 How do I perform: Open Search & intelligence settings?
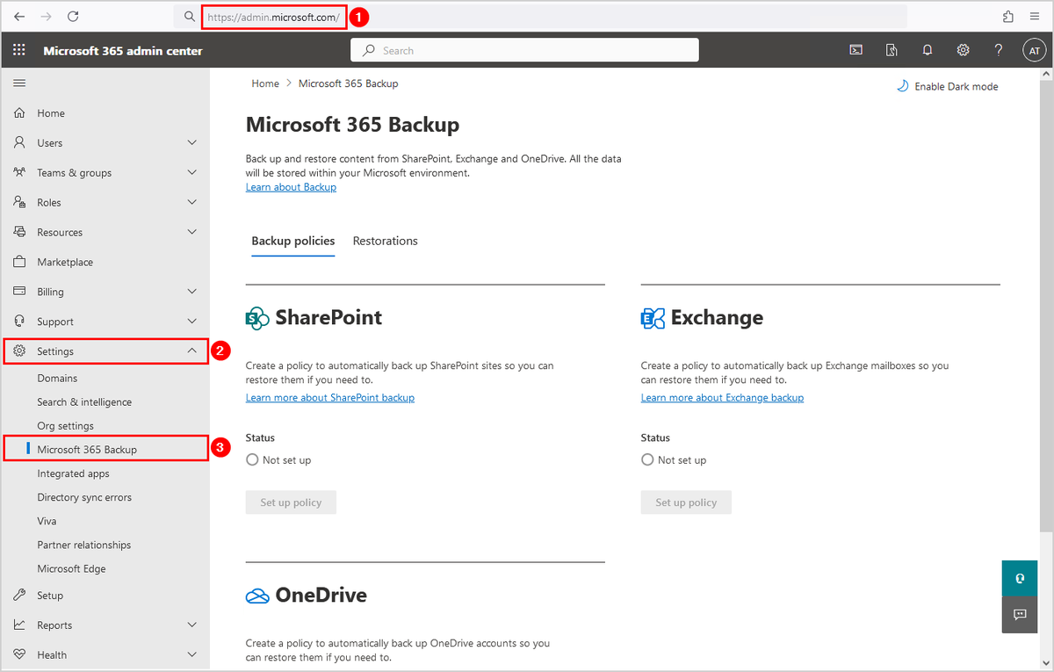tap(84, 402)
